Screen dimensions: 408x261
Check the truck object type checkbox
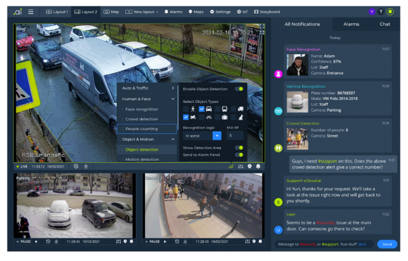point(233,109)
